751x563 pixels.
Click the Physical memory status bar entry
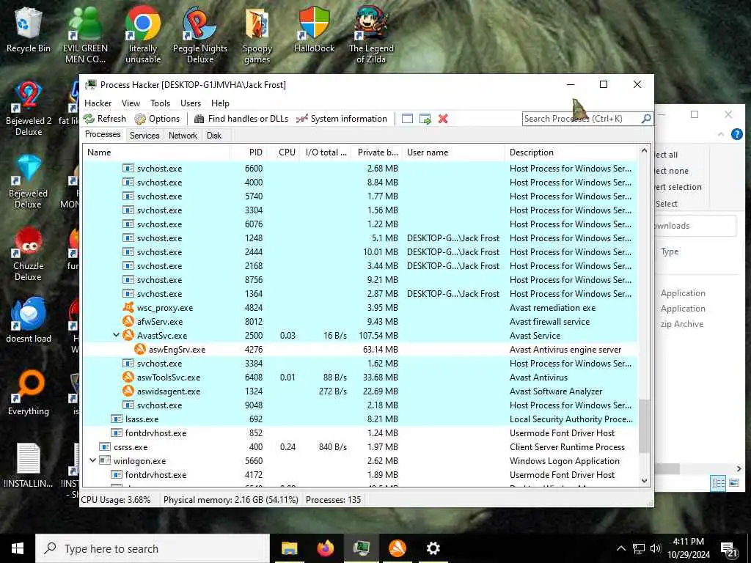point(231,500)
